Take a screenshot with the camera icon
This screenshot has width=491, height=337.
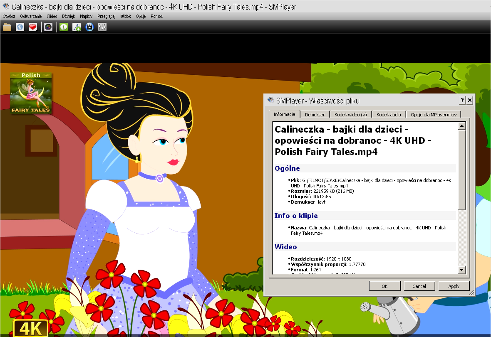[48, 27]
